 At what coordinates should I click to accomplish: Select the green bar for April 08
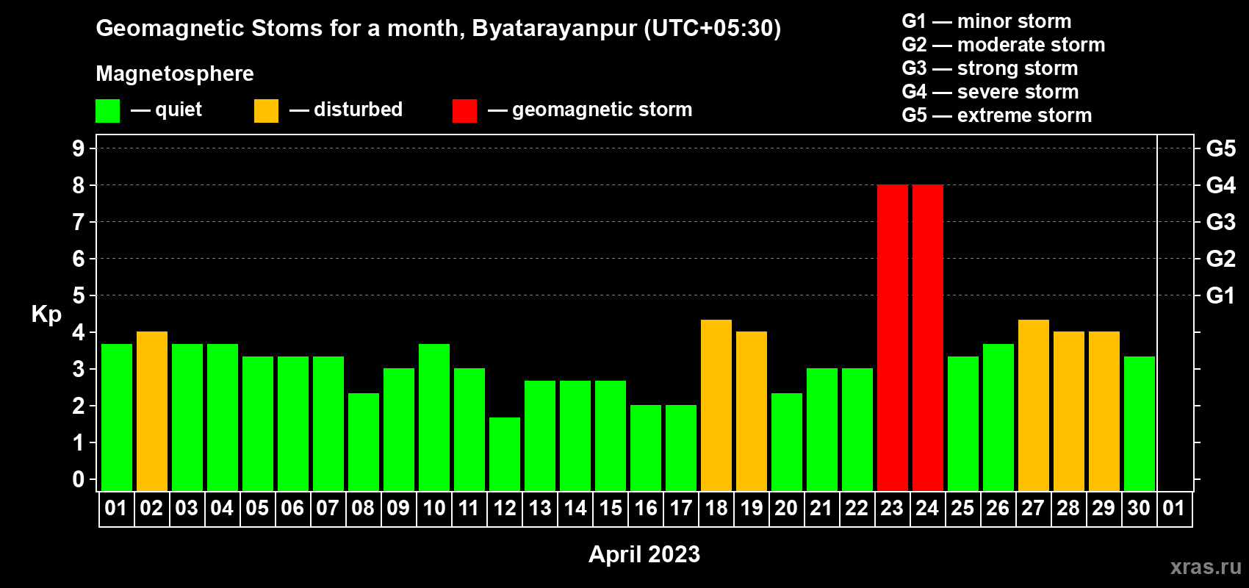pos(364,442)
